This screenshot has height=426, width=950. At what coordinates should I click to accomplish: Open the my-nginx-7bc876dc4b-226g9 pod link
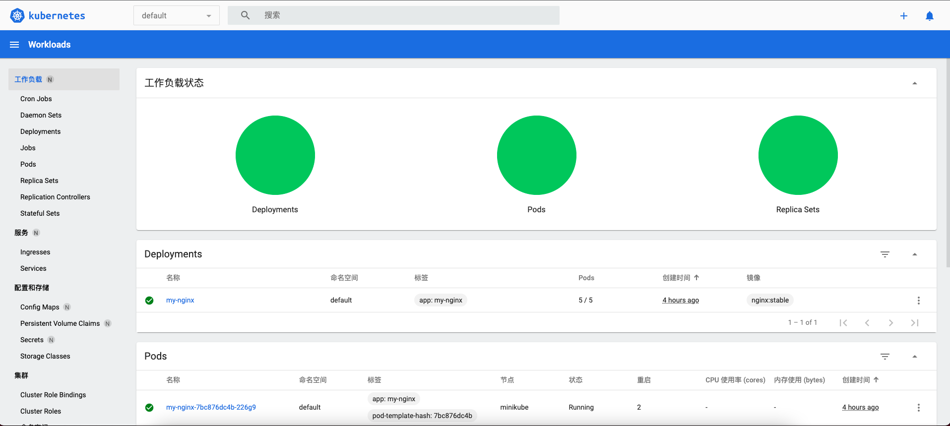tap(211, 408)
